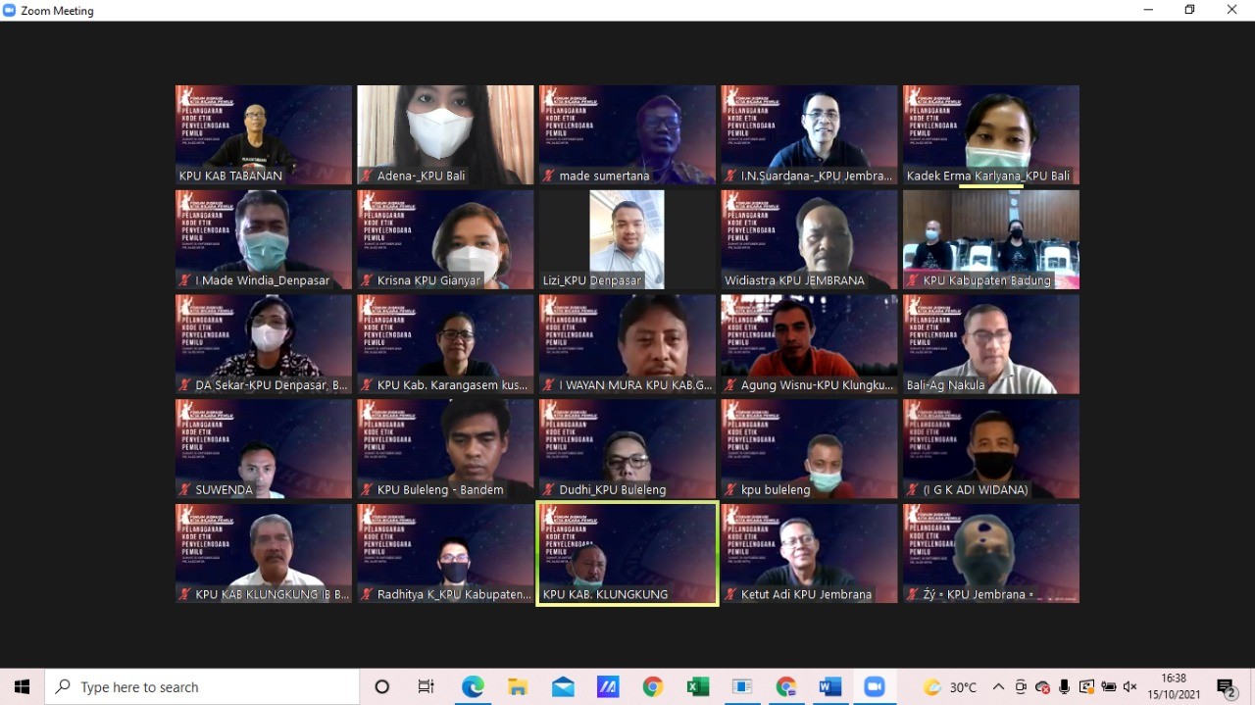
Task: Open the OneDrive tray icon with error badge
Action: pyautogui.click(x=1042, y=687)
